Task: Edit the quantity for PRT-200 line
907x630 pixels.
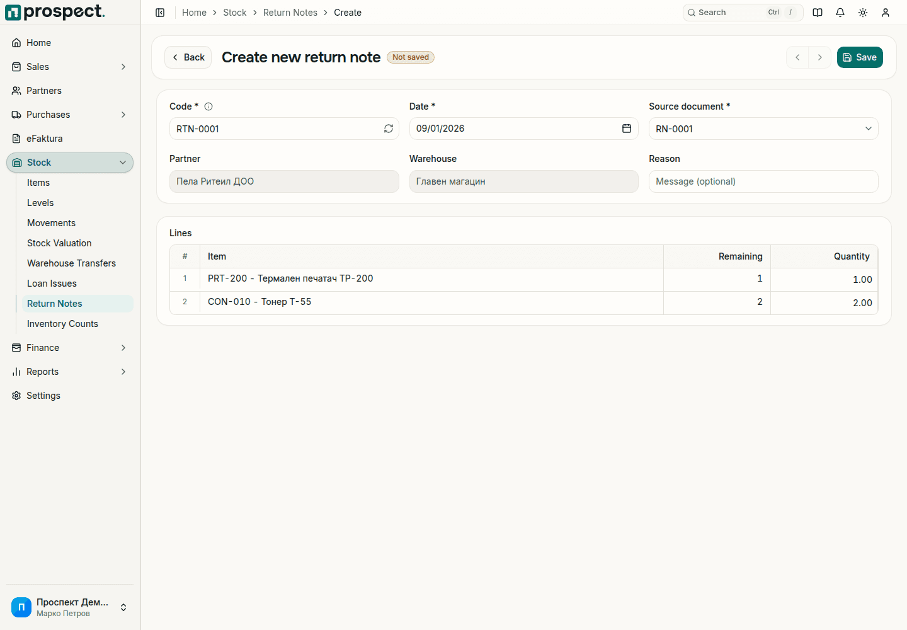Action: tap(824, 280)
